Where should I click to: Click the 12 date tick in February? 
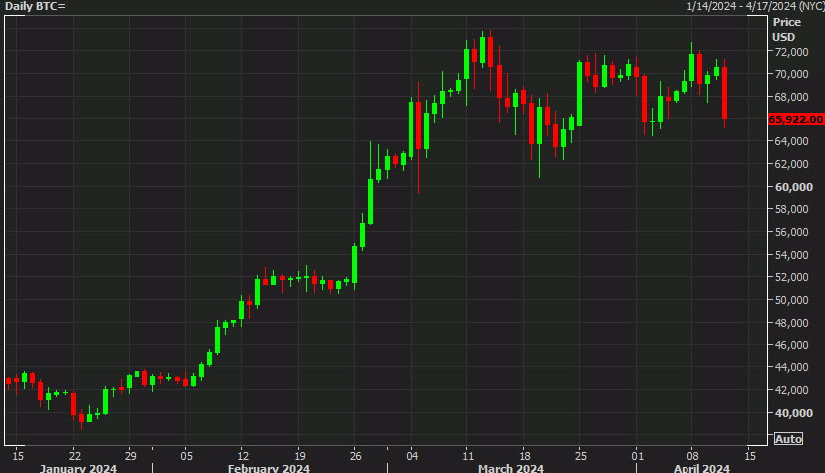click(x=242, y=456)
